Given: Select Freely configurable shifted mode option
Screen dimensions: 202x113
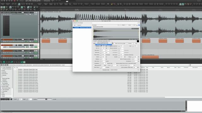Looking at the screenshot, I should [104, 42].
